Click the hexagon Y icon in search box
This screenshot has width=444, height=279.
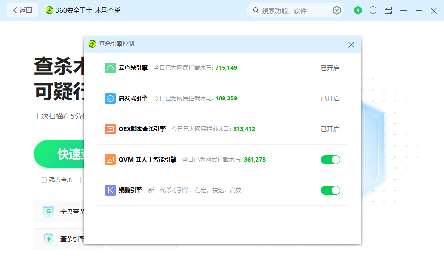(336, 11)
